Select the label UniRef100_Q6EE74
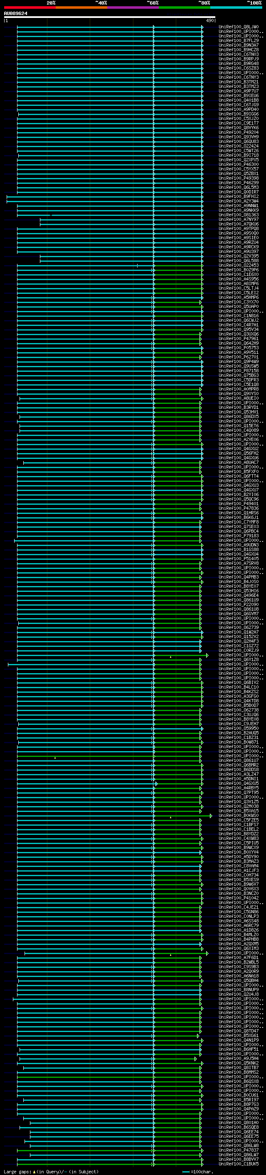266x1175 pixels. click(x=238, y=1132)
